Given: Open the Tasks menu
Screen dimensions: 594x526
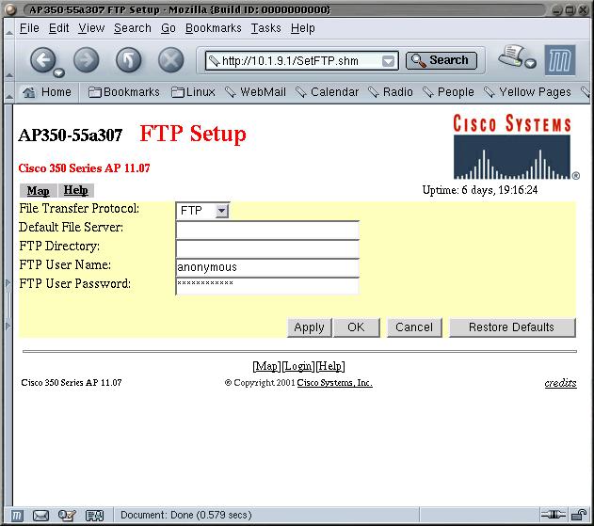Looking at the screenshot, I should (x=266, y=28).
